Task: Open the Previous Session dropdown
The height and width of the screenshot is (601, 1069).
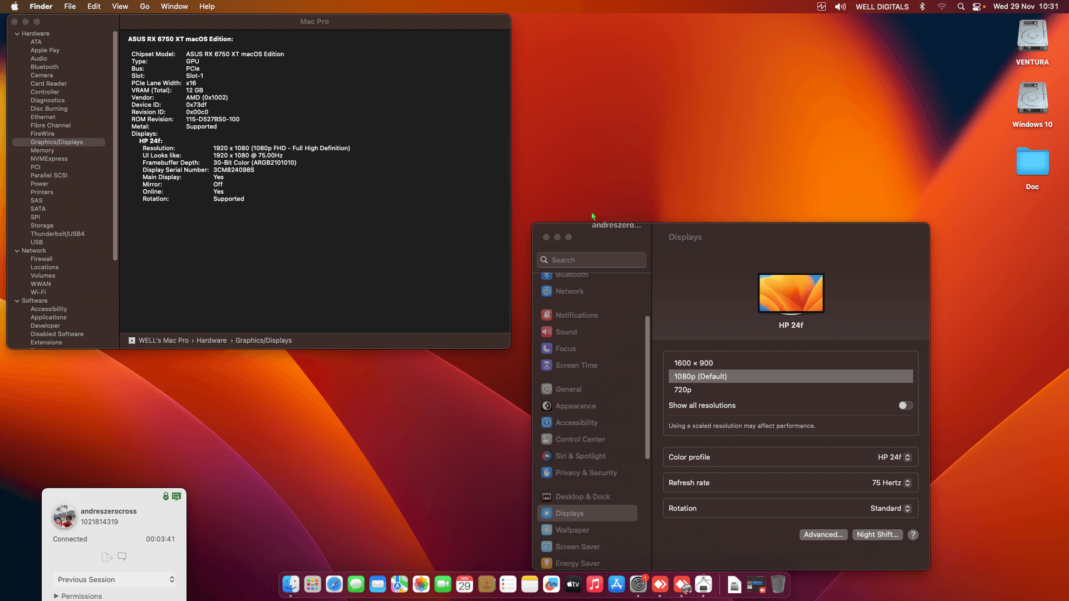Action: [x=115, y=579]
